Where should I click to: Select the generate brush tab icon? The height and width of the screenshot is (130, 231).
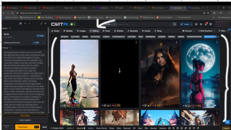(x=21, y=23)
